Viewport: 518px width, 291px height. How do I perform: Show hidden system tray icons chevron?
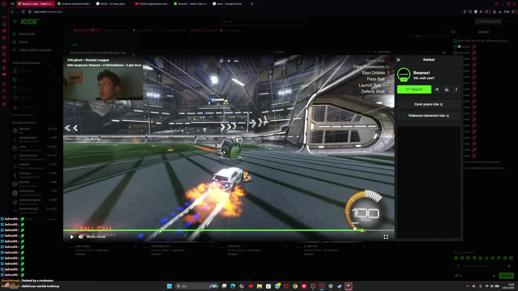(468, 286)
